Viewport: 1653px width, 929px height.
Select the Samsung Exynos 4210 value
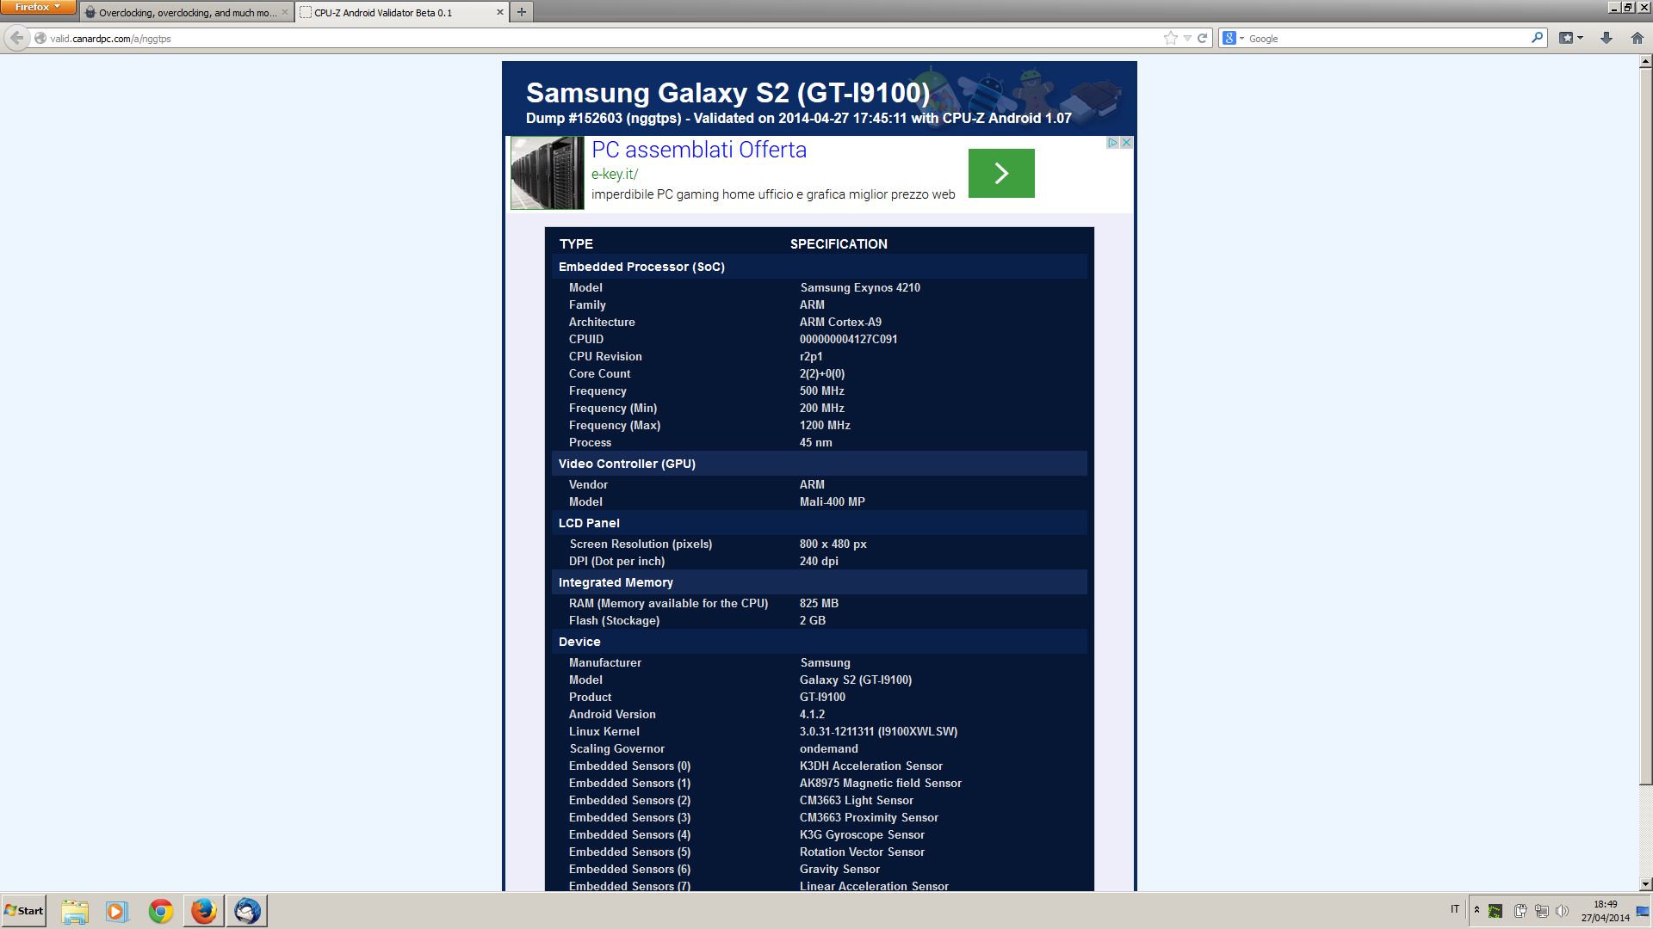(x=859, y=287)
